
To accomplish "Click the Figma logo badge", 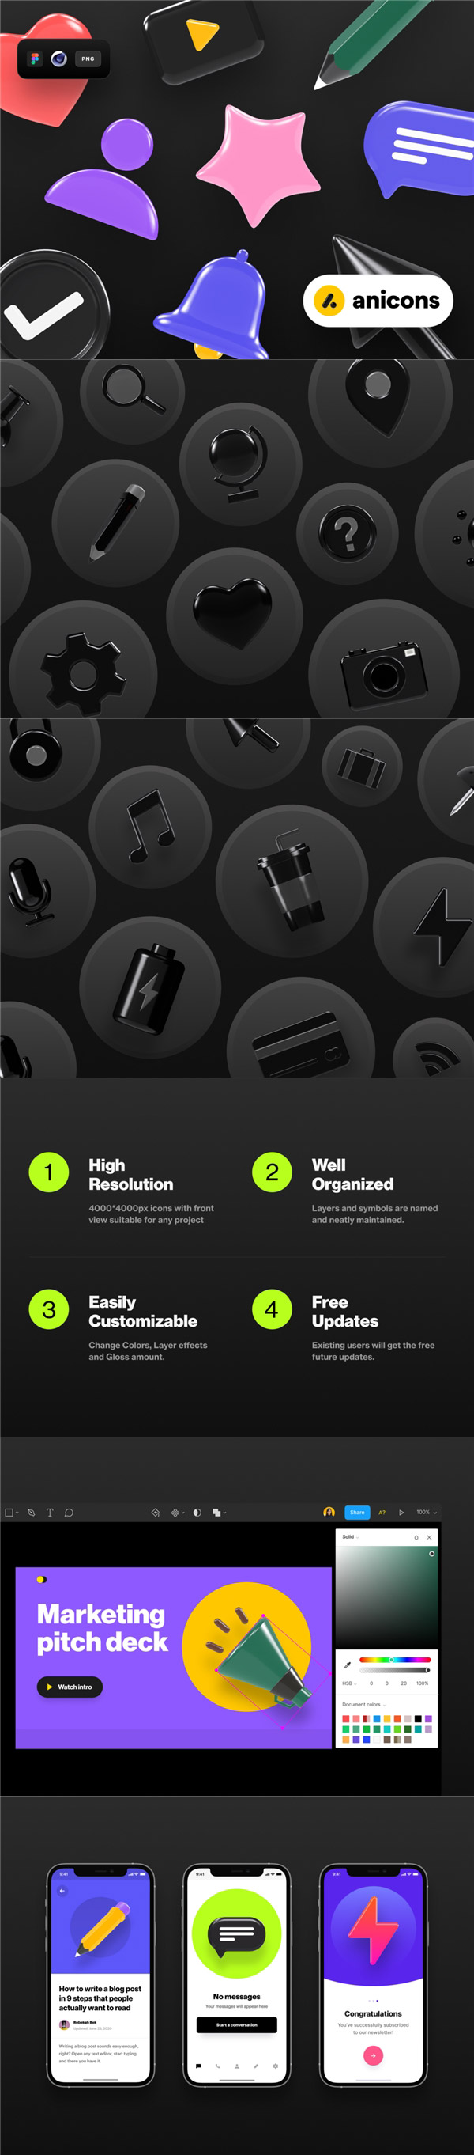I will pyautogui.click(x=34, y=59).
